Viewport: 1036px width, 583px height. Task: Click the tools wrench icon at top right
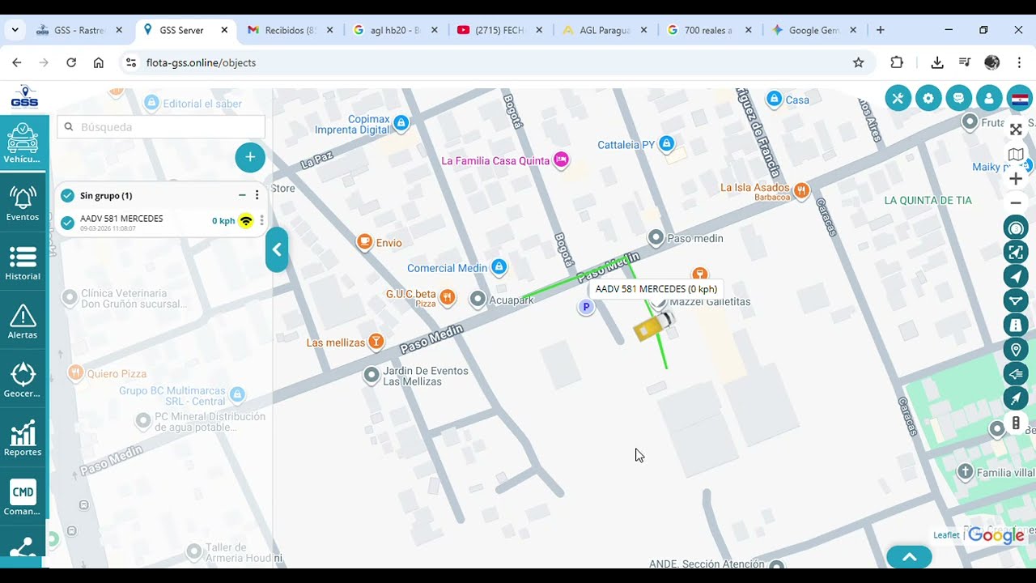tap(898, 99)
